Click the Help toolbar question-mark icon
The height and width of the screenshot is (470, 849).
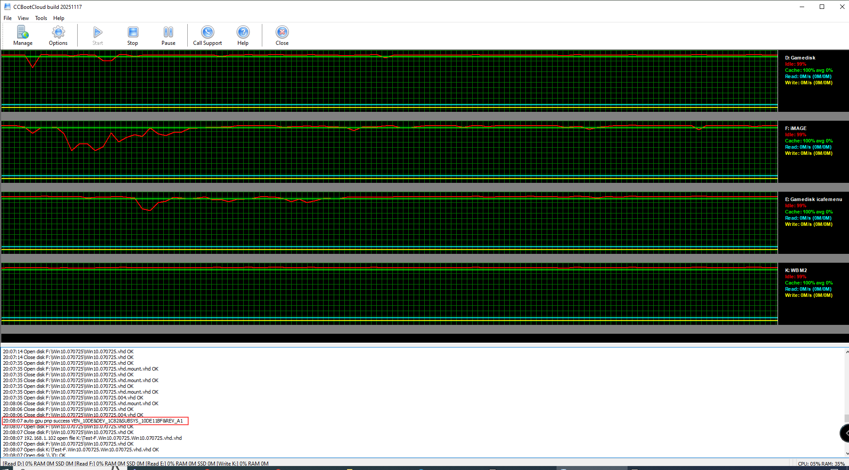(243, 36)
